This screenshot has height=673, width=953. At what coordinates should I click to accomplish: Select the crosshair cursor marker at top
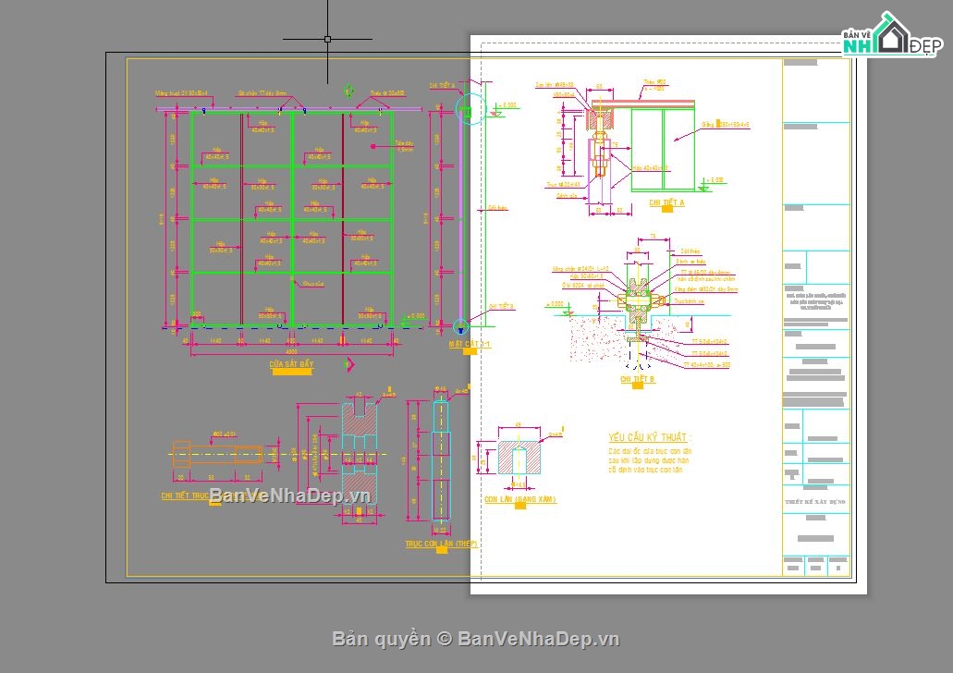tap(327, 39)
